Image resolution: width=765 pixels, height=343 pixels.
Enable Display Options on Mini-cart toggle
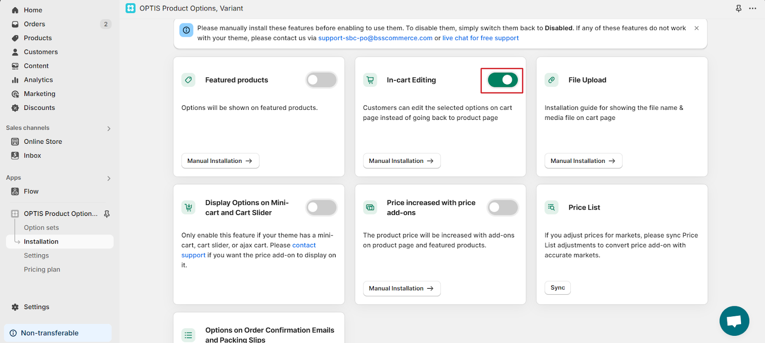coord(321,207)
